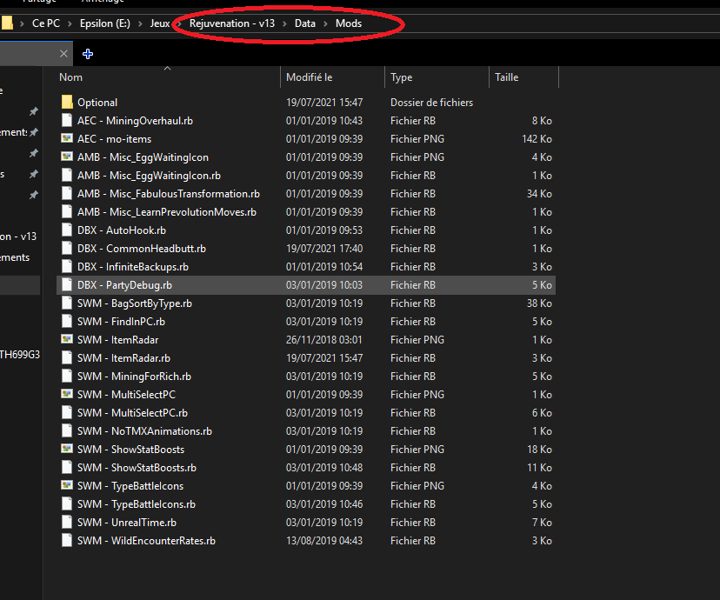Click the Optional folder icon
Image resolution: width=720 pixels, height=600 pixels.
pyautogui.click(x=67, y=102)
